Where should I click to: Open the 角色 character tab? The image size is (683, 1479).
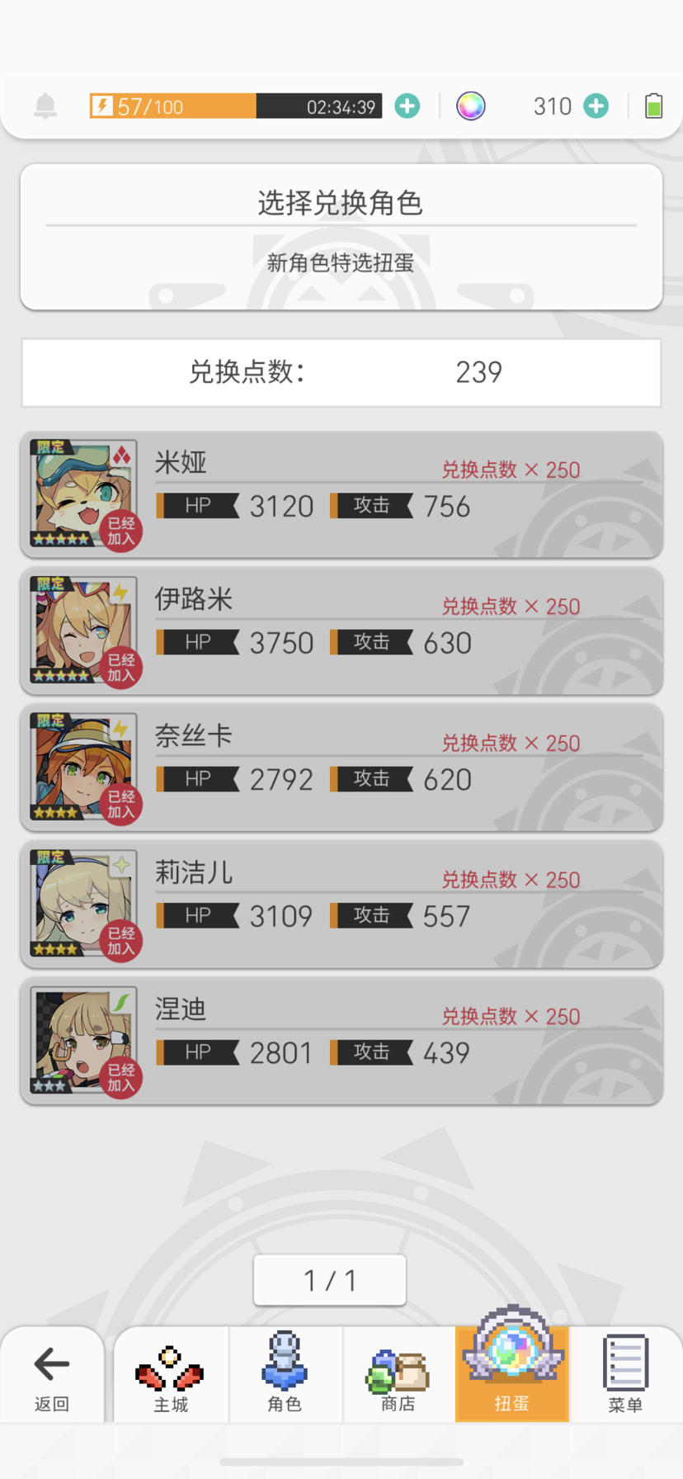tap(285, 1375)
